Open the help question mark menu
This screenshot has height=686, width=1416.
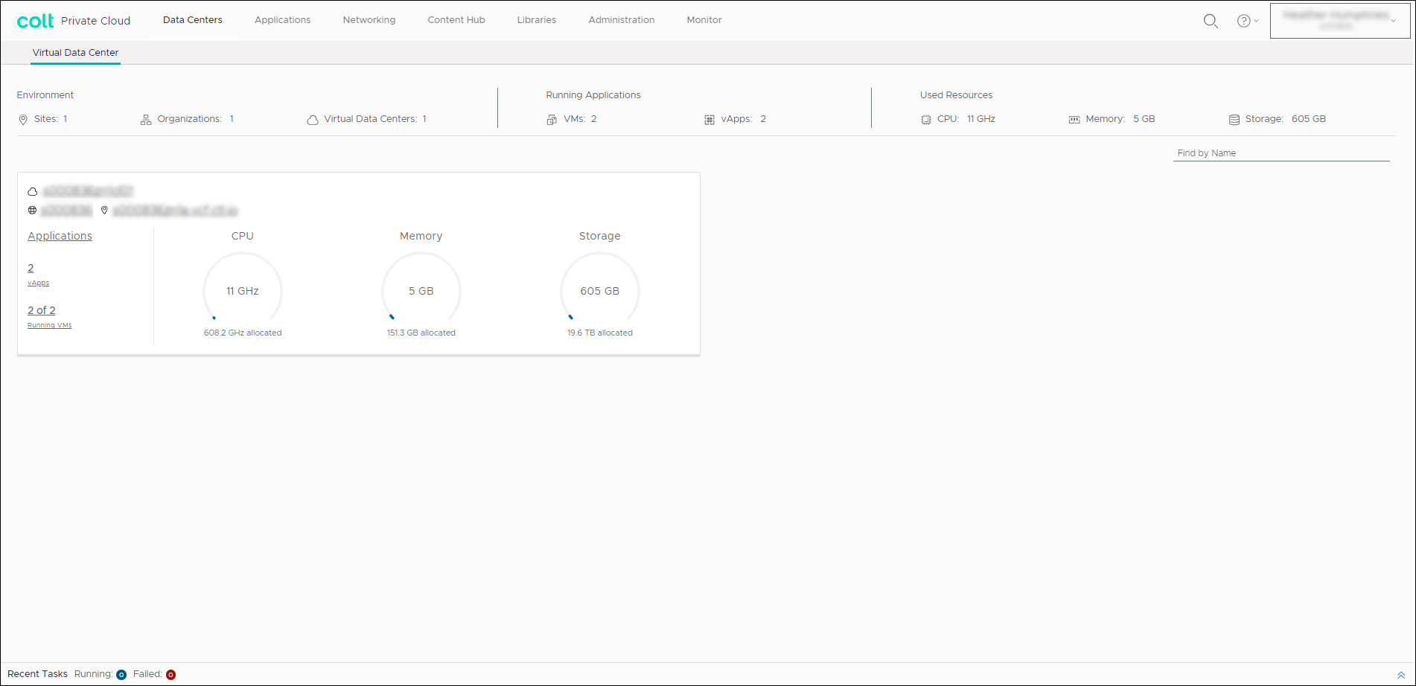point(1248,21)
